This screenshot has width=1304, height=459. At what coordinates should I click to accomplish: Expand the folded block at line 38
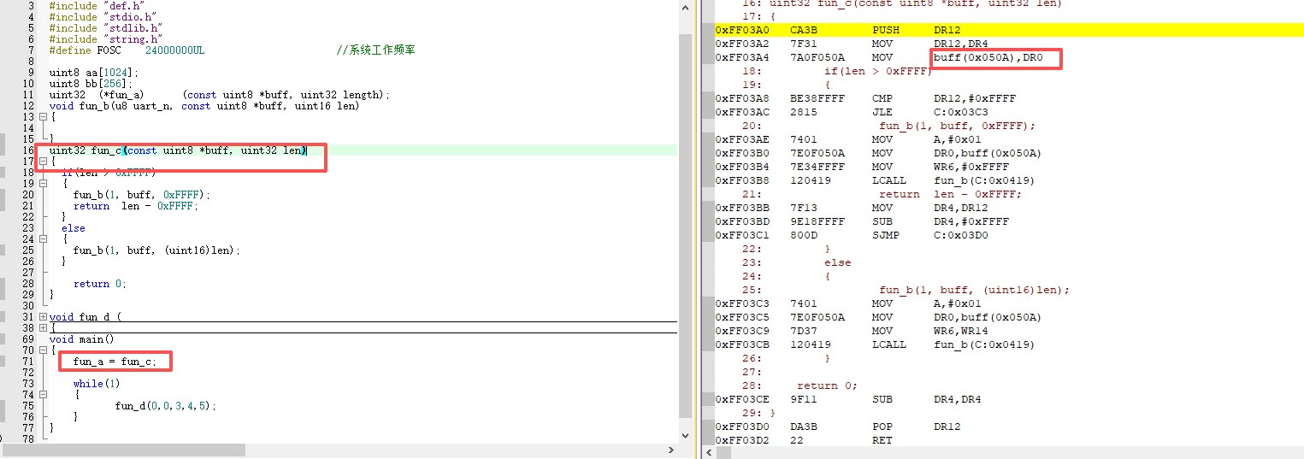tap(43, 328)
